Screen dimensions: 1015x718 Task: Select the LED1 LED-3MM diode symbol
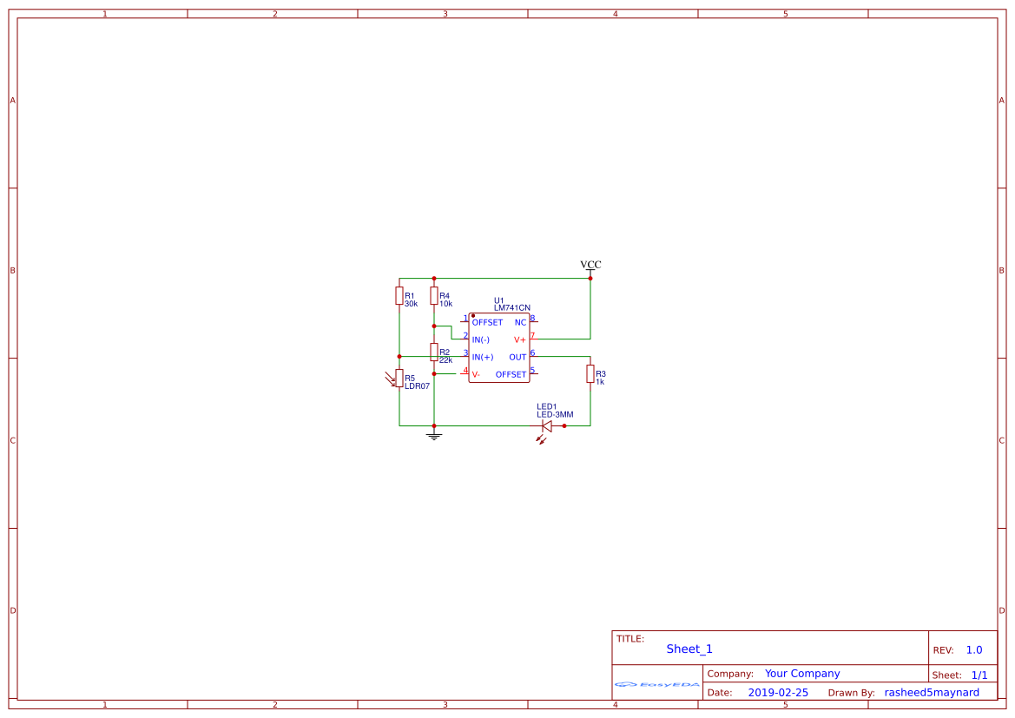click(x=549, y=425)
